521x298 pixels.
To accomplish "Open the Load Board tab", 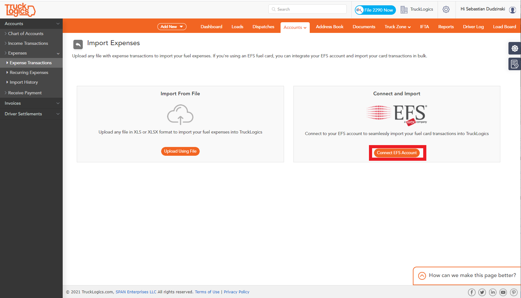I will (504, 27).
